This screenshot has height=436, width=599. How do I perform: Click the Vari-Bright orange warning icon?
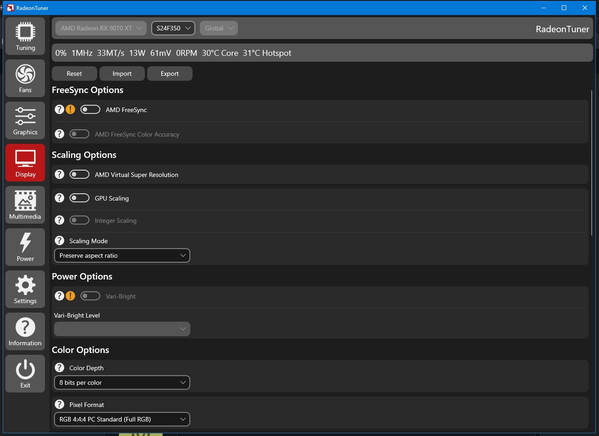(70, 296)
